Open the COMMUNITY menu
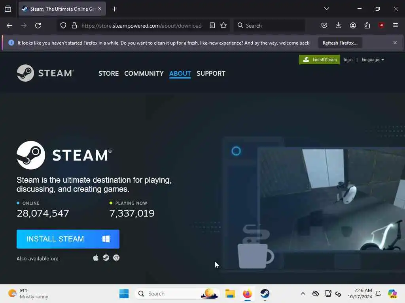 (x=144, y=73)
